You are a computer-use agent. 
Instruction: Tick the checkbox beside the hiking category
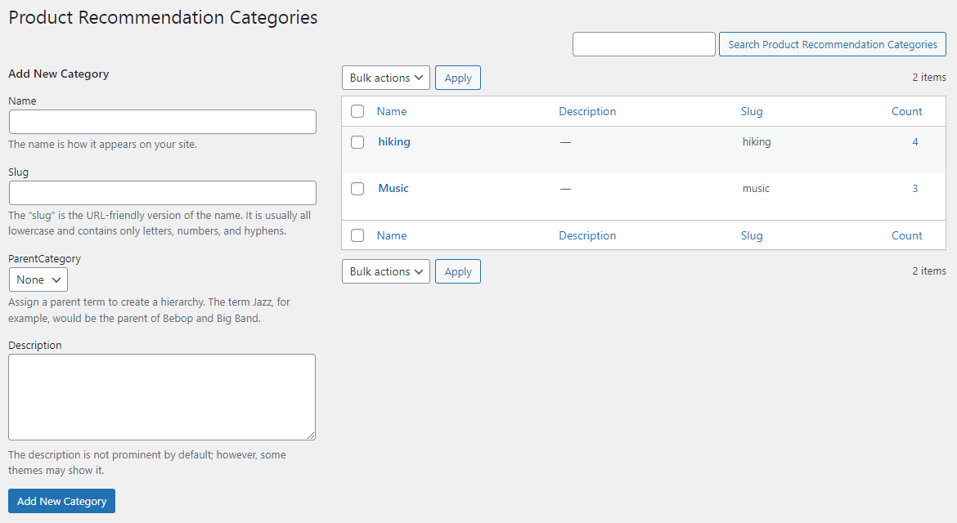click(357, 142)
